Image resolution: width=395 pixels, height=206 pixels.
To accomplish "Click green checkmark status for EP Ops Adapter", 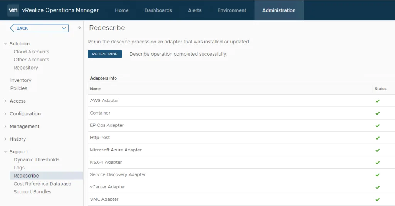I will tap(377, 126).
